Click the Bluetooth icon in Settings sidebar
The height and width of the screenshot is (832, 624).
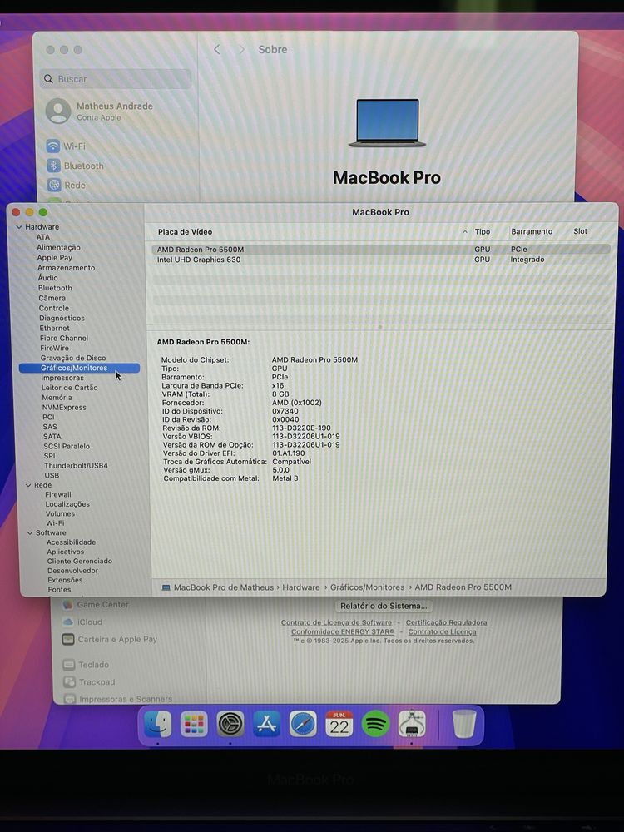pos(53,166)
